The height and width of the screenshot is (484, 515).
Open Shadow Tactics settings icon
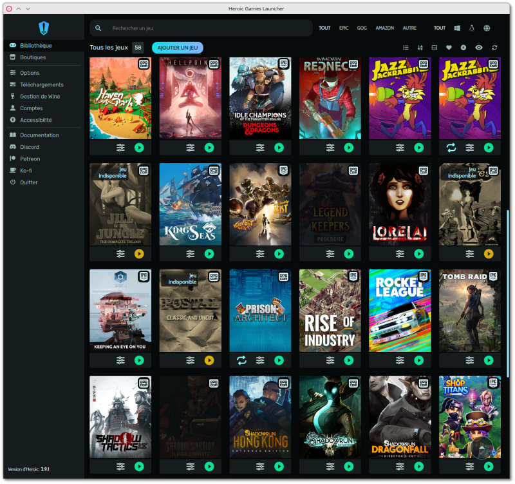(x=120, y=467)
